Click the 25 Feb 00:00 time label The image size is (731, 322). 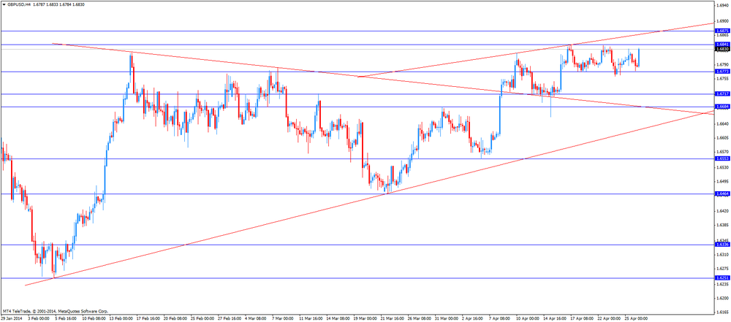(202, 319)
